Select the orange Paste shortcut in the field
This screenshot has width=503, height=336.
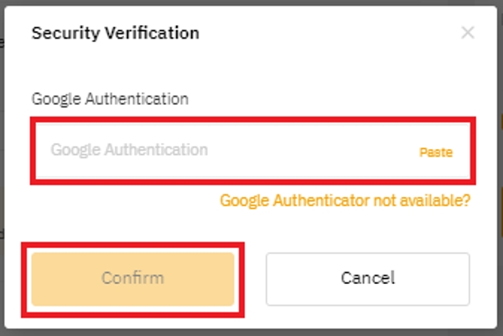coord(435,152)
